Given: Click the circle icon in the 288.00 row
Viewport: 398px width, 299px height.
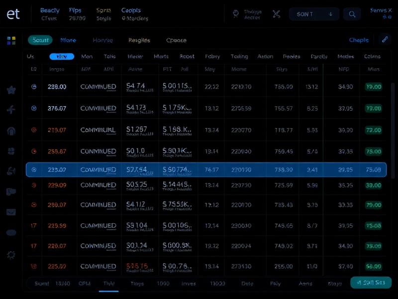Looking at the screenshot, I should pyautogui.click(x=34, y=87).
